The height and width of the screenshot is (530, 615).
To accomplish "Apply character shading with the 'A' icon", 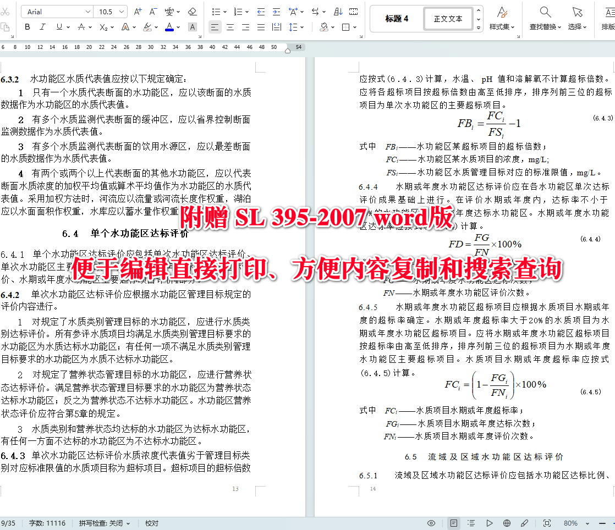I will tap(192, 27).
